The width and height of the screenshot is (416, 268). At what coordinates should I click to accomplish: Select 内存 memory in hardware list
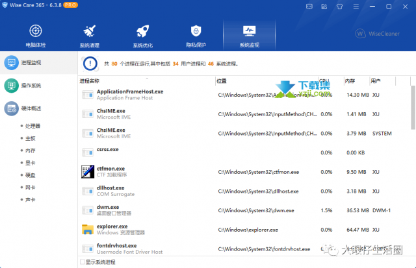pyautogui.click(x=30, y=151)
